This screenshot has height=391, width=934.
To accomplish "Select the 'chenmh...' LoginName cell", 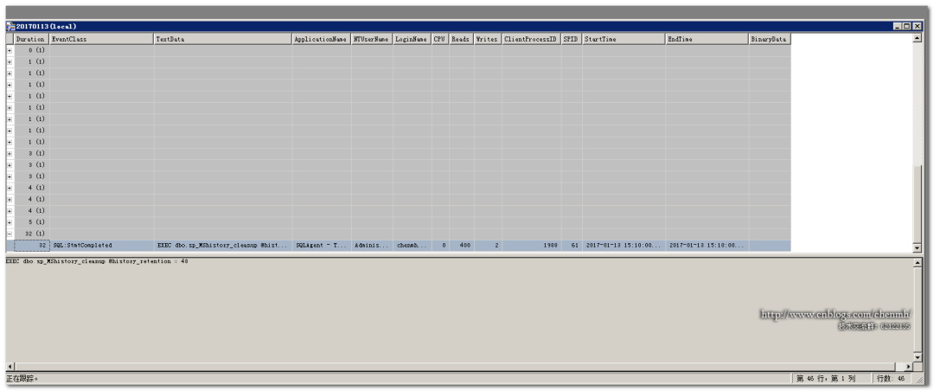I will pos(413,246).
